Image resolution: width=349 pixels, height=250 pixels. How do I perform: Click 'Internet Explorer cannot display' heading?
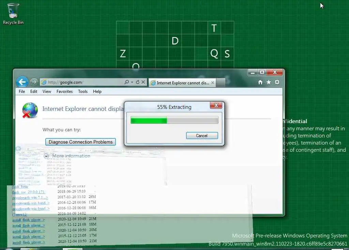83,109
